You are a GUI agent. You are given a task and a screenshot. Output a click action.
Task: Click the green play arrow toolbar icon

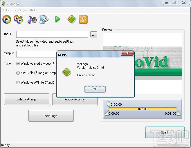point(57,19)
